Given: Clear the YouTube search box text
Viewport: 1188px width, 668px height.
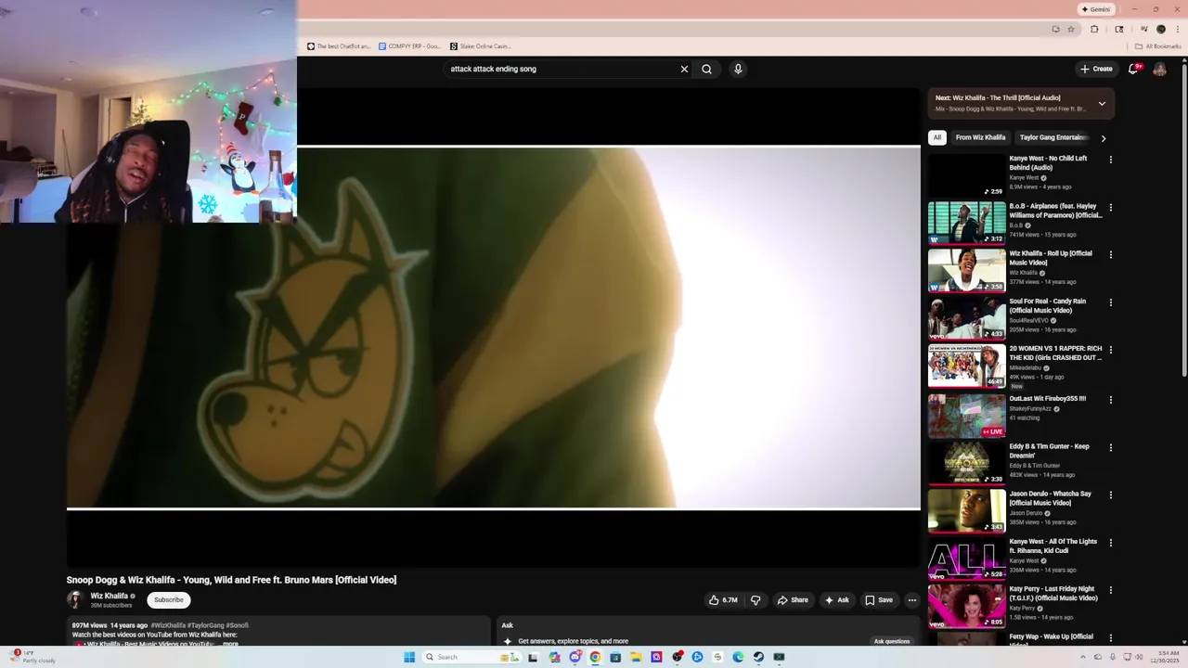Looking at the screenshot, I should click(684, 69).
